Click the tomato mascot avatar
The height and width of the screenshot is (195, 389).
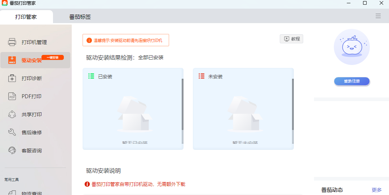coord(352,47)
